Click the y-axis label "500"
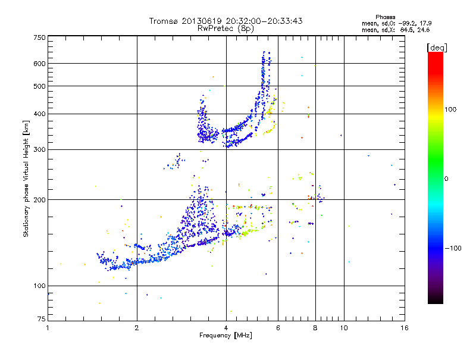Screen dimensions: 476x357 pyautogui.click(x=39, y=86)
